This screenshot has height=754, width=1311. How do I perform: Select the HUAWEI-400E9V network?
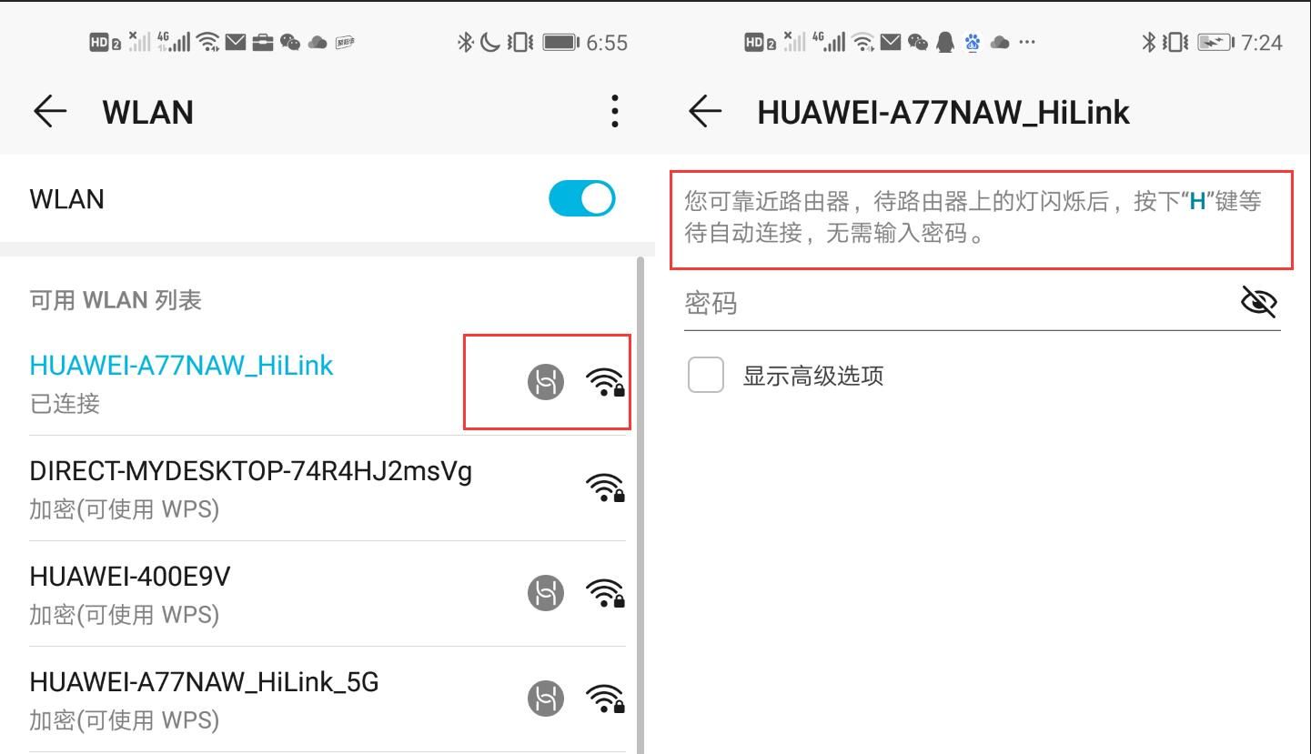coord(328,594)
